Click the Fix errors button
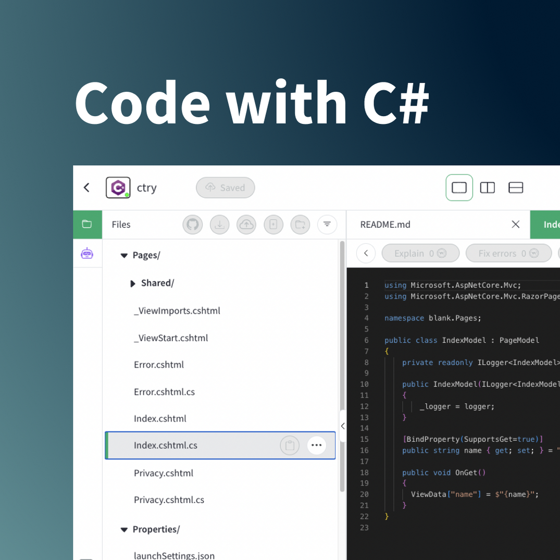 click(508, 253)
